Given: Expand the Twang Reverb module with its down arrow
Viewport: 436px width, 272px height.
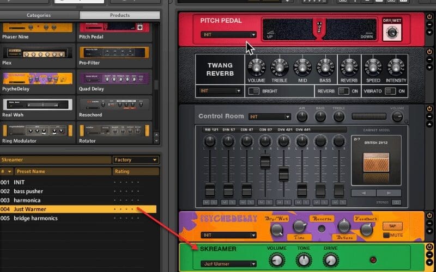Looking at the screenshot, I should point(429,67).
